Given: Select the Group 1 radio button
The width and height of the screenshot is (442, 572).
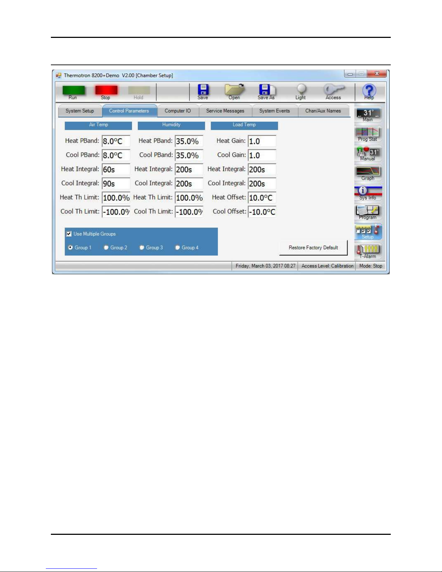Looking at the screenshot, I should [x=70, y=248].
